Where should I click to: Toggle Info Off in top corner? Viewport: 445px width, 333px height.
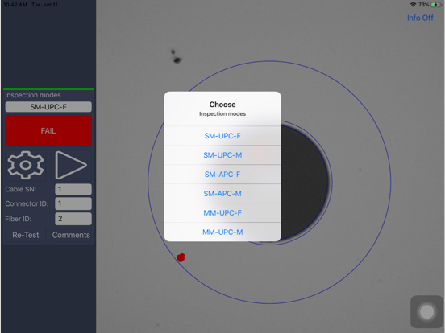(420, 18)
